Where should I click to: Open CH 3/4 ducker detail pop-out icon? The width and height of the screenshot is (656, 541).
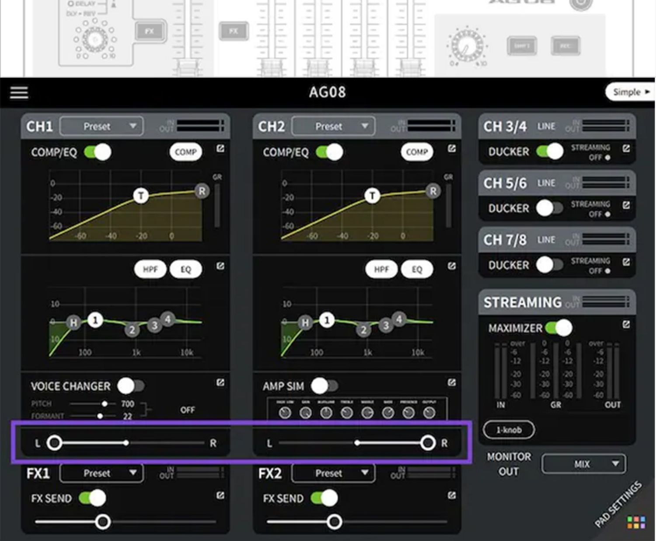pyautogui.click(x=626, y=148)
